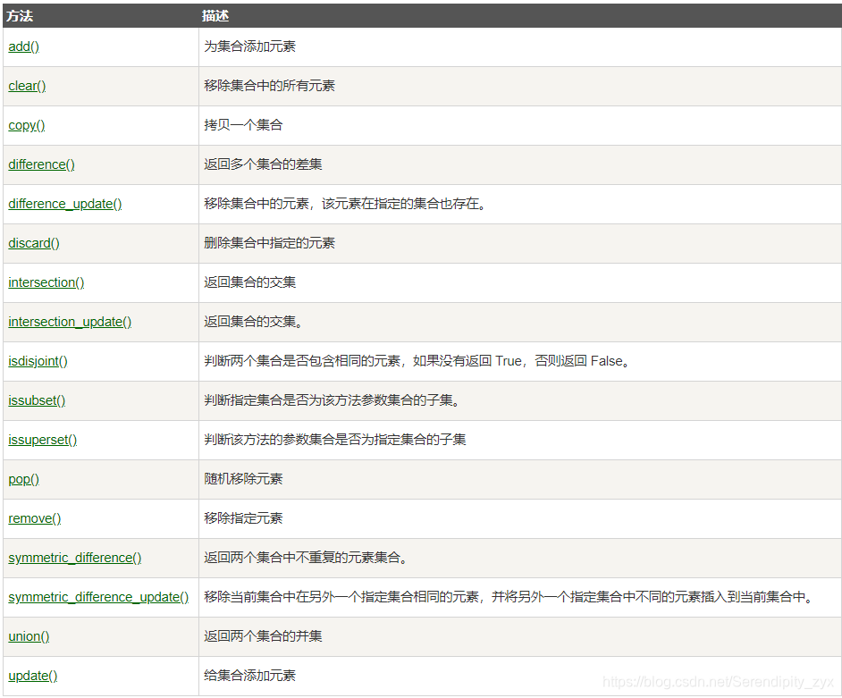The width and height of the screenshot is (842, 698).
Task: Open the issubset() method link
Action: coord(37,400)
